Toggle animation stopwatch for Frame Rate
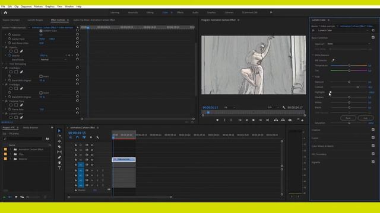The image size is (380, 213). [x=9, y=109]
